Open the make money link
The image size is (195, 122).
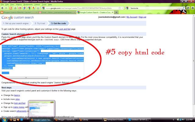point(19,107)
